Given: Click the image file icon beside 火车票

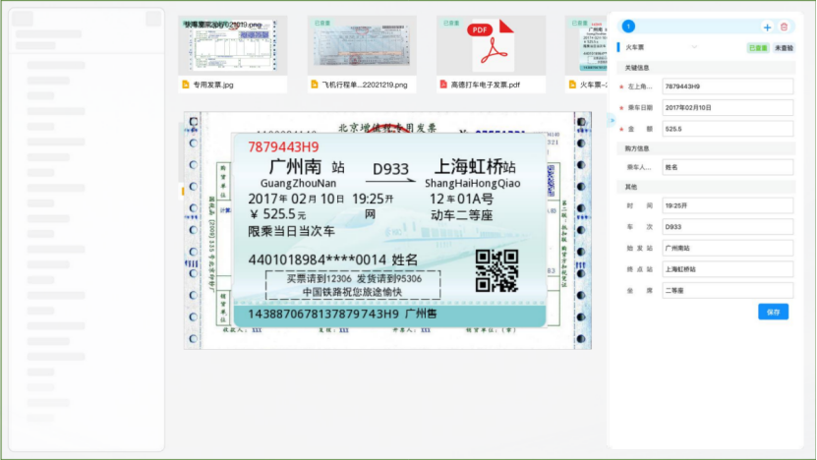Looking at the screenshot, I should point(572,85).
